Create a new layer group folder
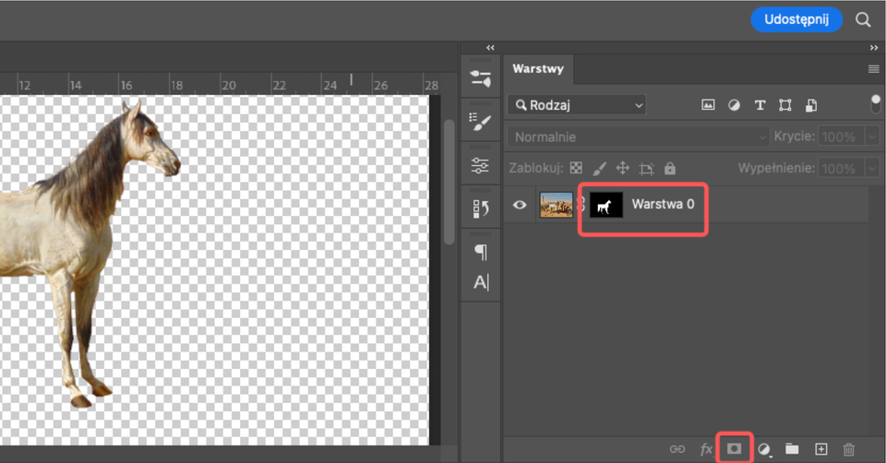This screenshot has height=463, width=886. click(792, 448)
